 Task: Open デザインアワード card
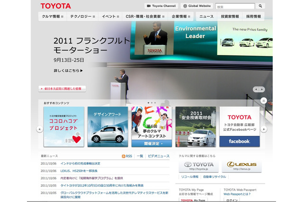(107, 127)
